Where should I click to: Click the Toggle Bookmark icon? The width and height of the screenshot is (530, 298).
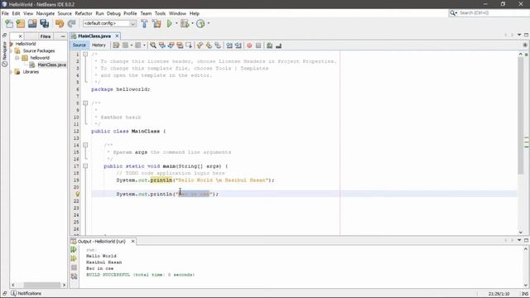pos(218,46)
